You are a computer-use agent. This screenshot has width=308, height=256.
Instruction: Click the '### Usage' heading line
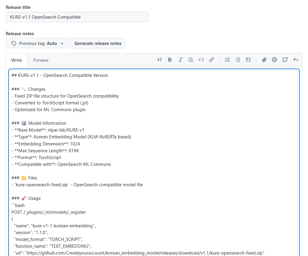pos(26,198)
